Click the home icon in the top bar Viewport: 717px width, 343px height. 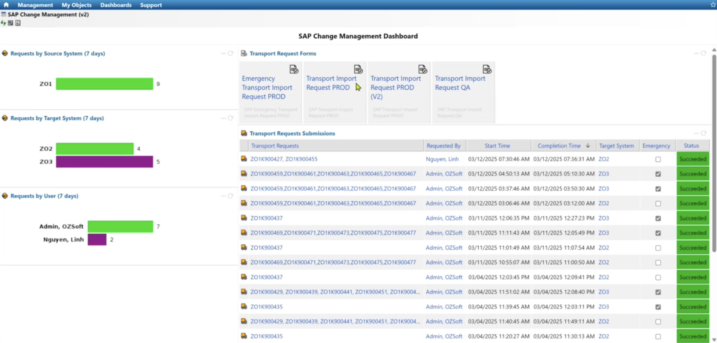point(6,5)
